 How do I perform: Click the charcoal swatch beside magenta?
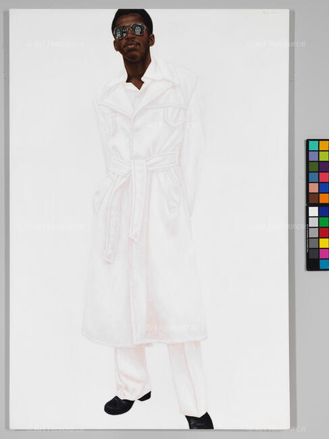313,254
